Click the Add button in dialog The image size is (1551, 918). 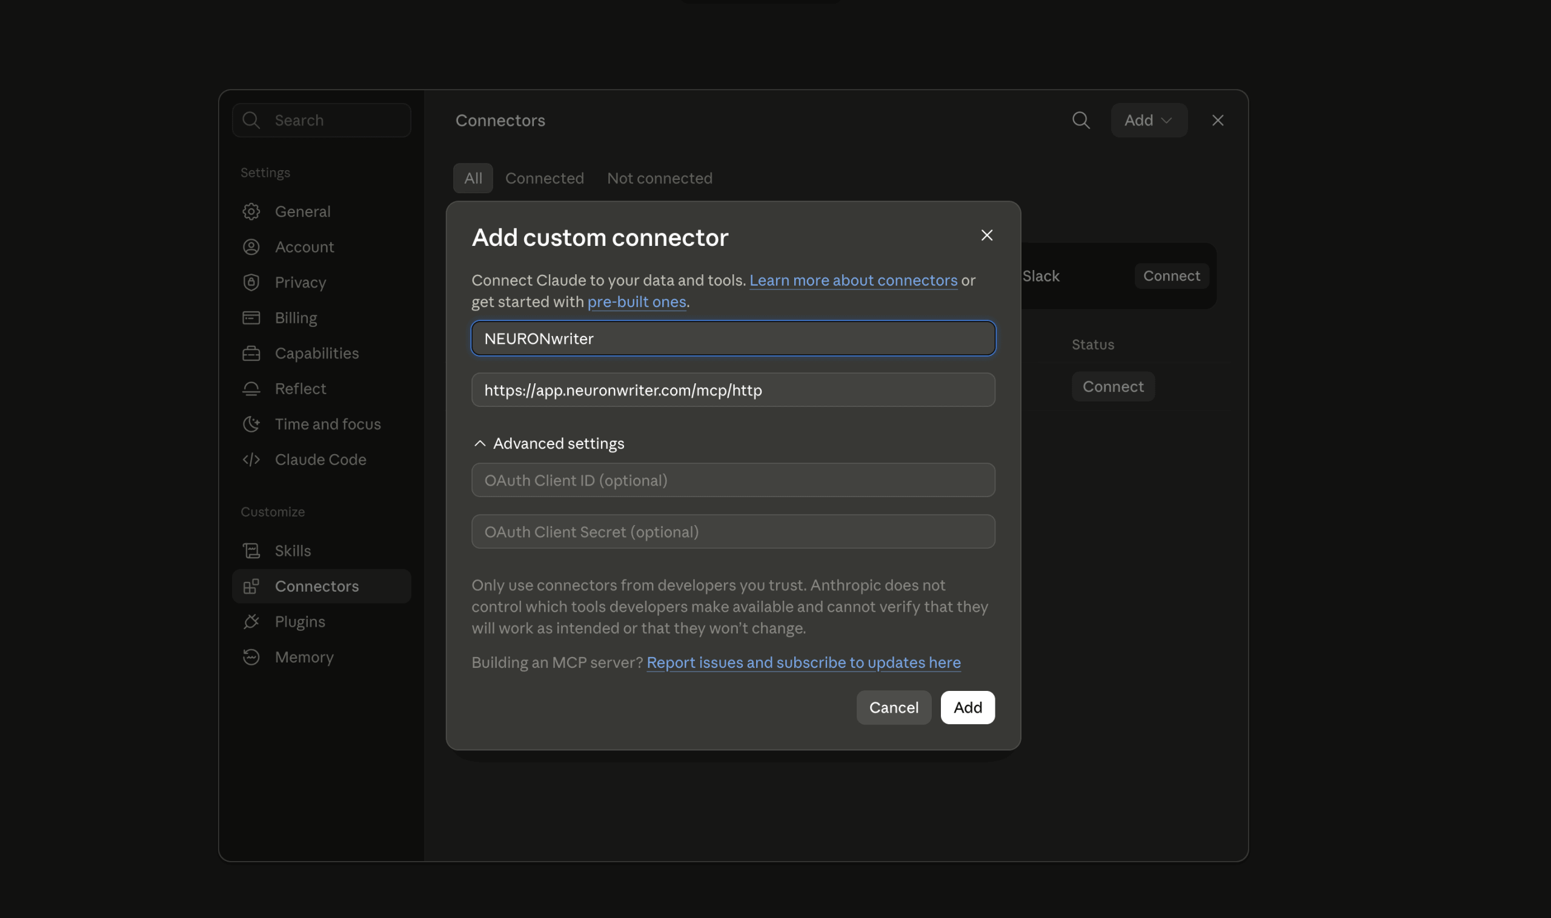click(968, 708)
